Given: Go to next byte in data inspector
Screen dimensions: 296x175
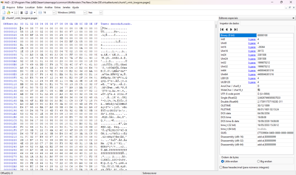Looking at the screenshot, I should pos(231,29).
